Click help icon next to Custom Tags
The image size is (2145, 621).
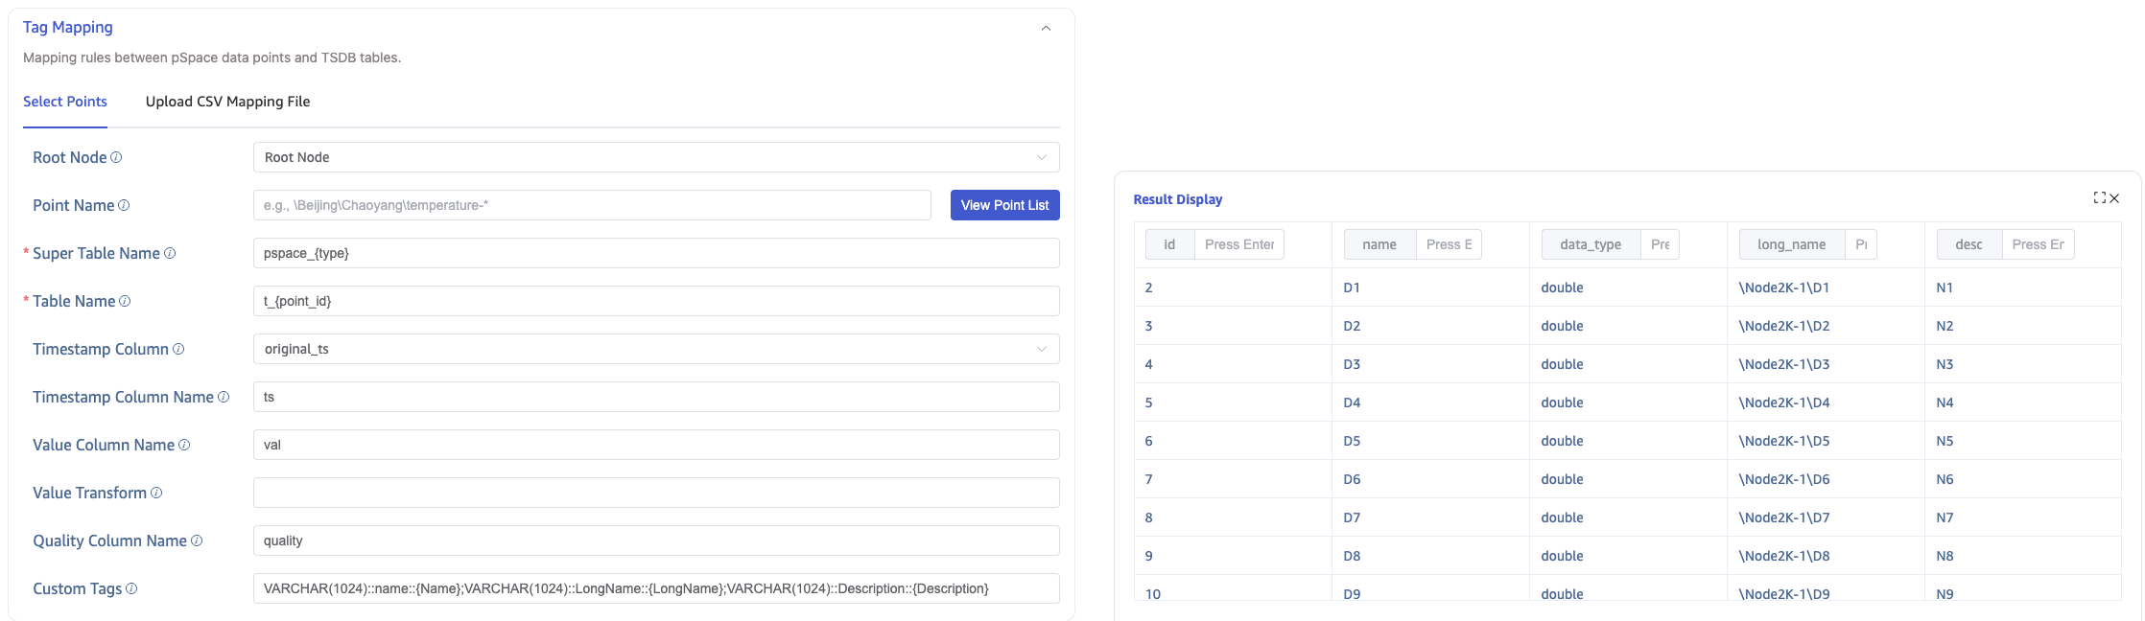[x=131, y=588]
